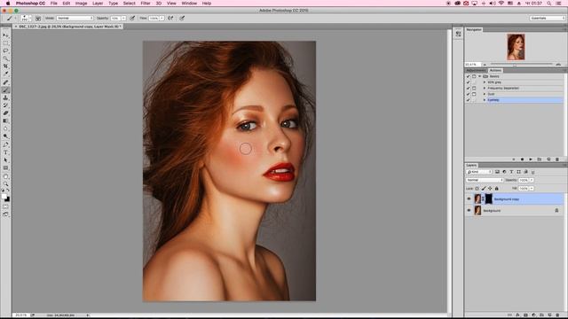Select the Hand tool
The height and width of the screenshot is (319, 568).
(x=5, y=176)
